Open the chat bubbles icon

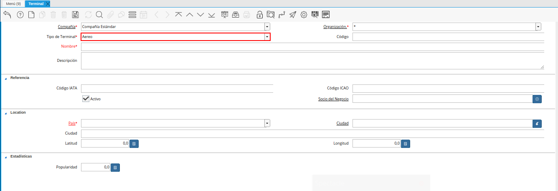[121, 15]
